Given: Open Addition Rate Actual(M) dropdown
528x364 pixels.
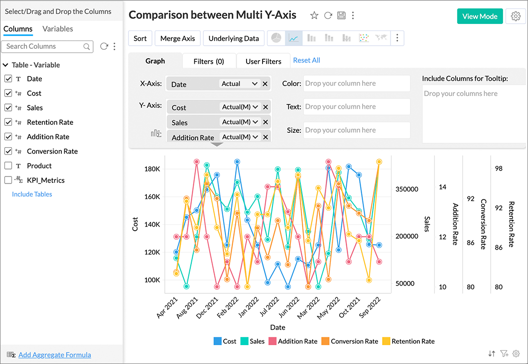Looking at the screenshot, I should [240, 137].
